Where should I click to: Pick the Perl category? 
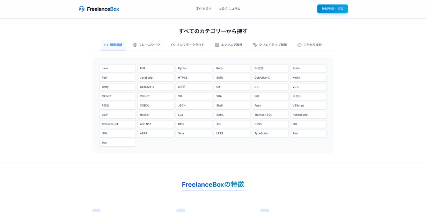click(118, 78)
